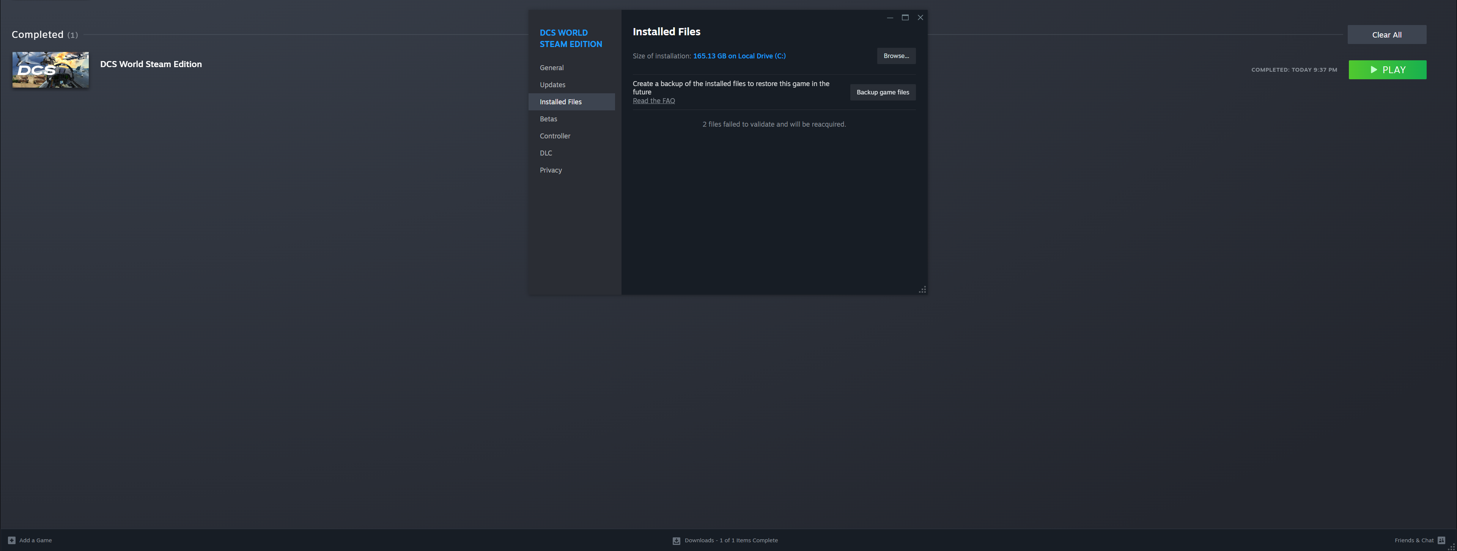Open the Read the FAQ link

pos(653,100)
